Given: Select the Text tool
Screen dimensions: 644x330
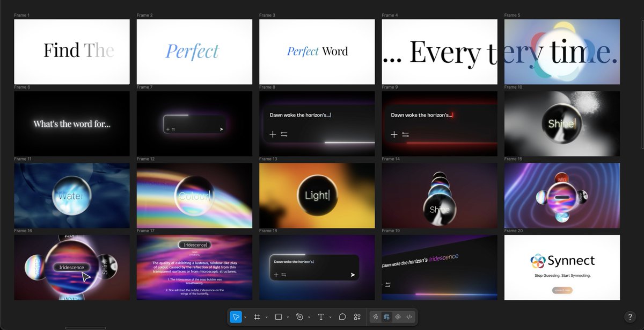Looking at the screenshot, I should (x=321, y=317).
